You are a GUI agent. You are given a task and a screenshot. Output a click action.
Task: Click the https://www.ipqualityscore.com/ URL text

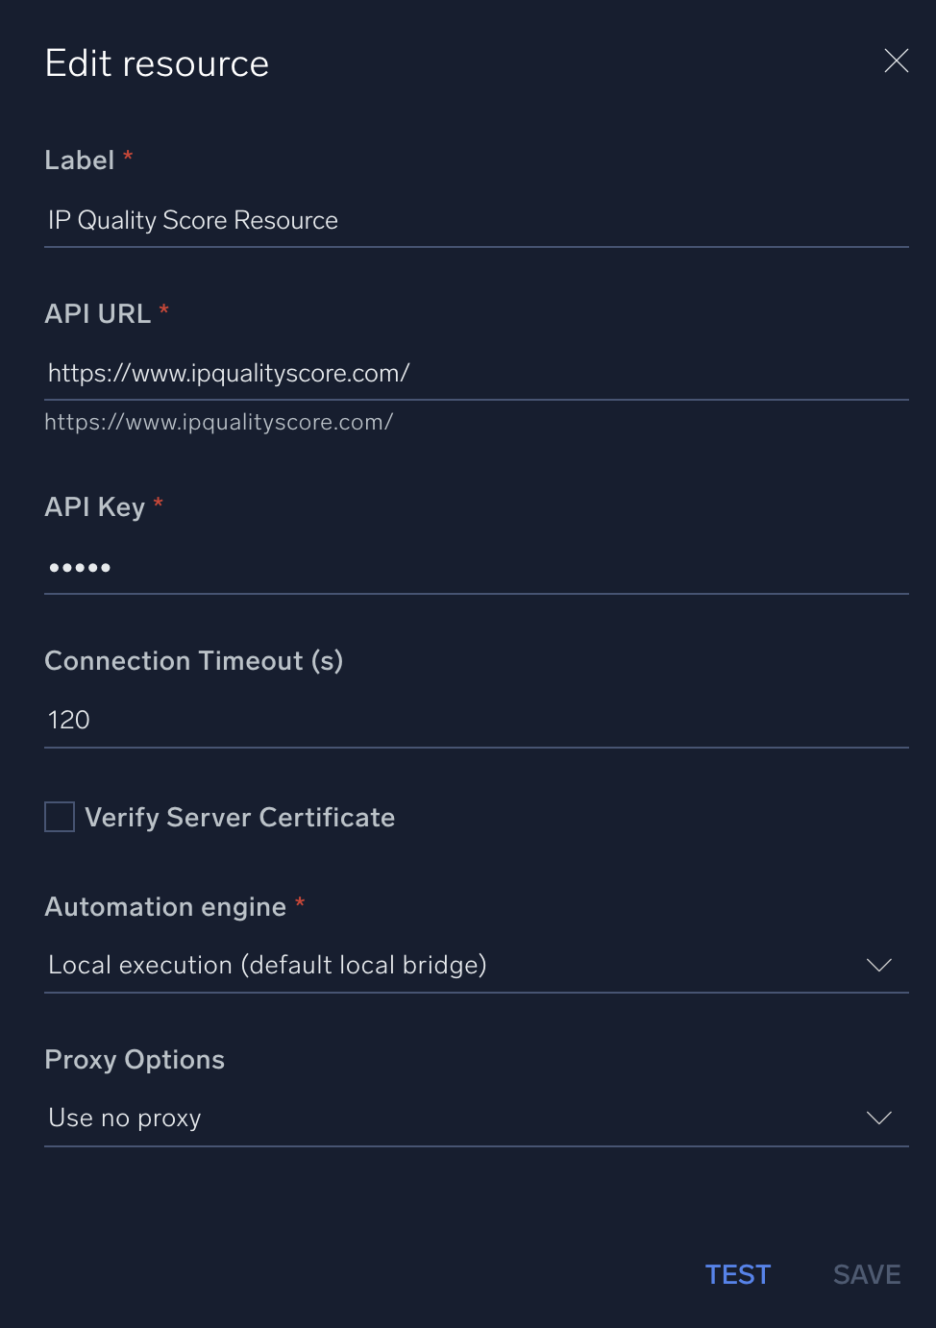pos(229,373)
